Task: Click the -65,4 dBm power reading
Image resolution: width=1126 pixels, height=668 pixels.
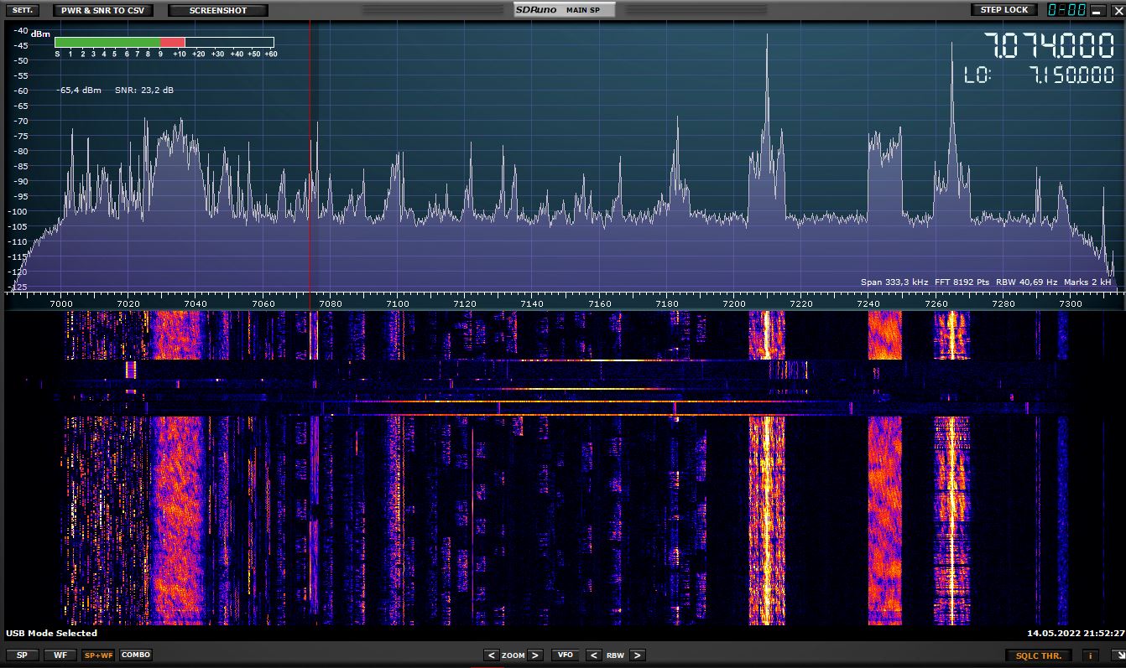Action: pos(80,90)
